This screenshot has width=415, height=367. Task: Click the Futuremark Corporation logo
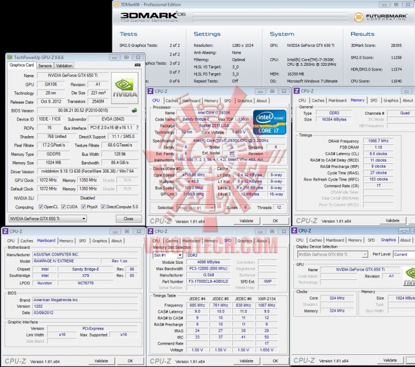pyautogui.click(x=380, y=17)
